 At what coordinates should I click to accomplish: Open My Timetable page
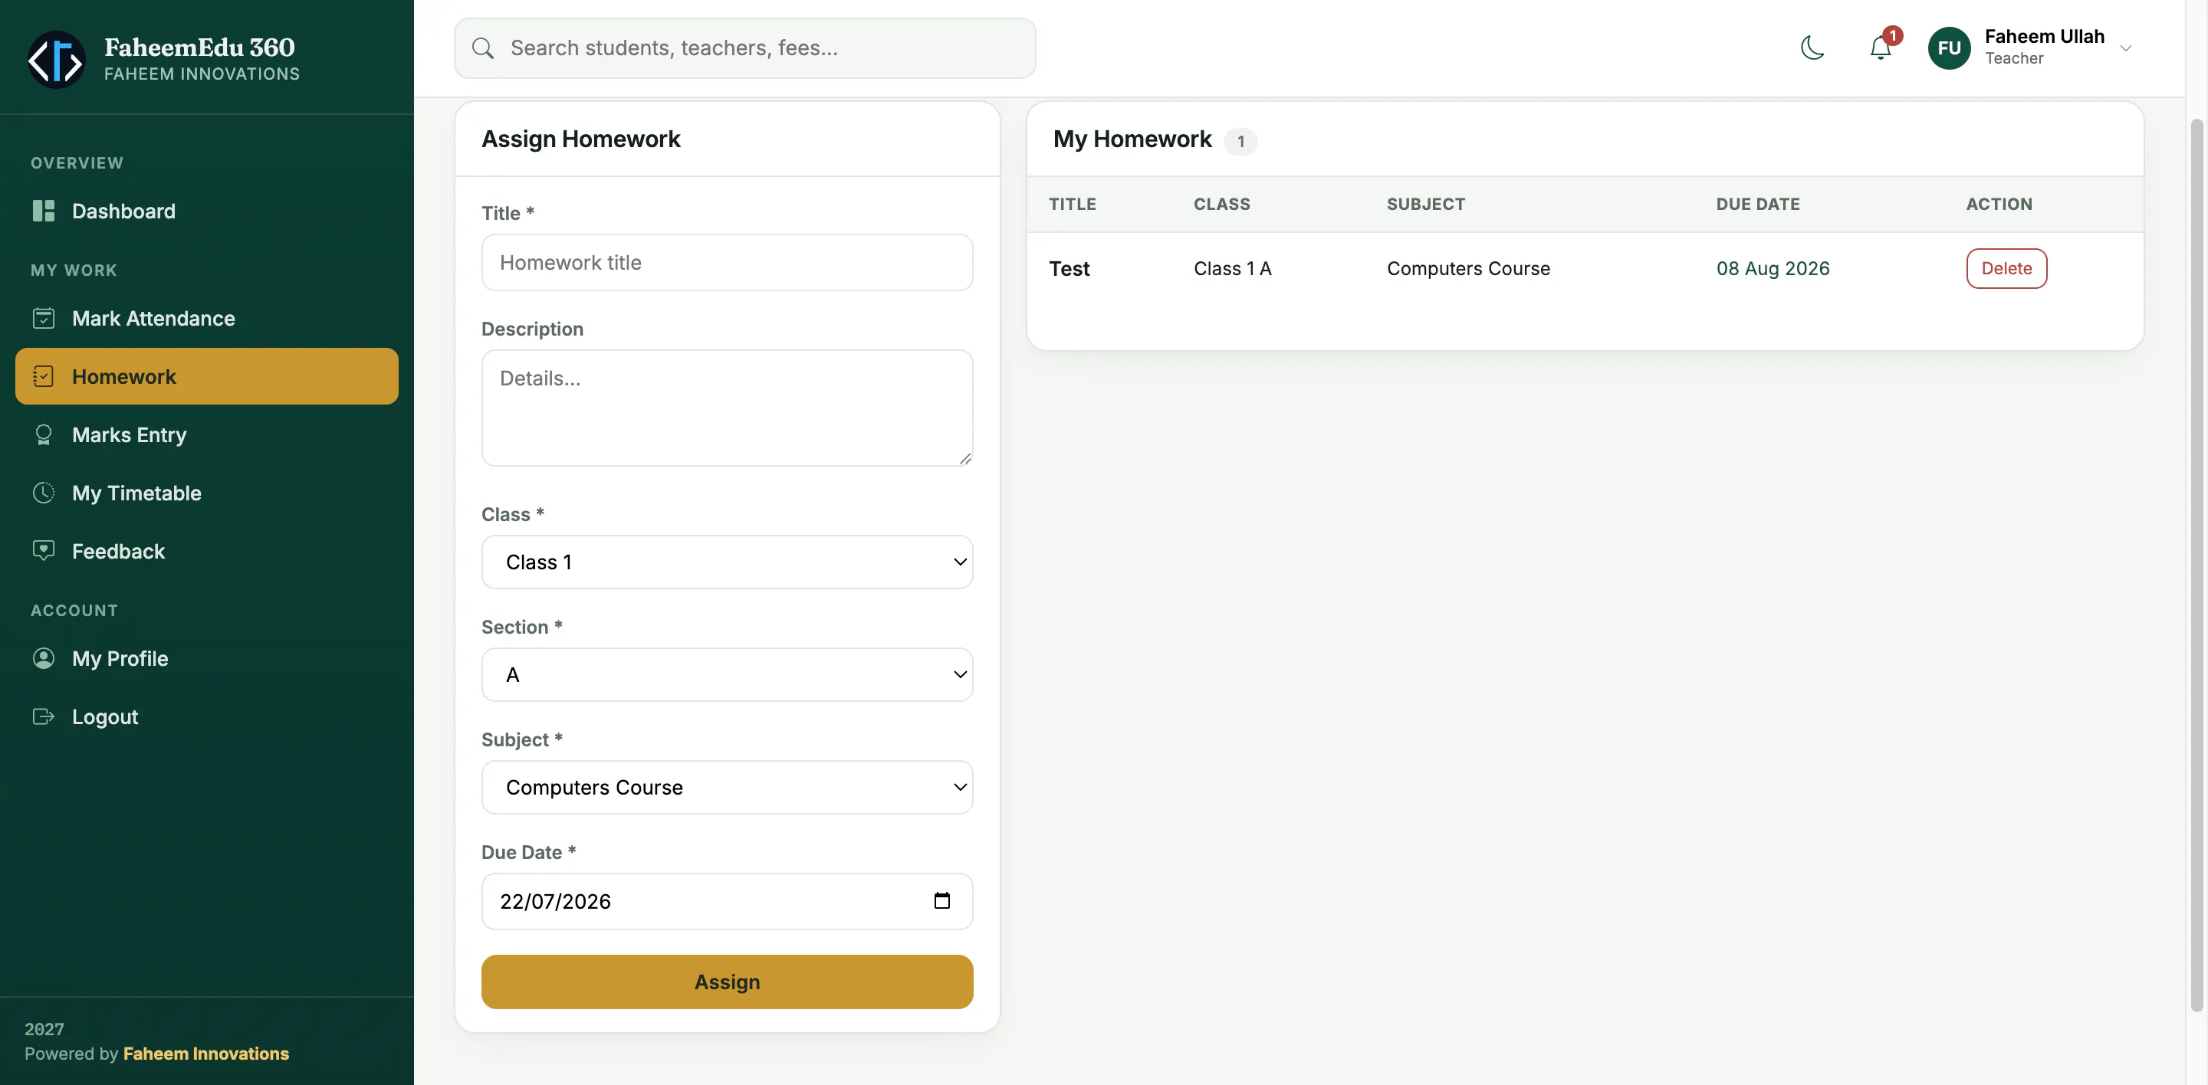206,493
